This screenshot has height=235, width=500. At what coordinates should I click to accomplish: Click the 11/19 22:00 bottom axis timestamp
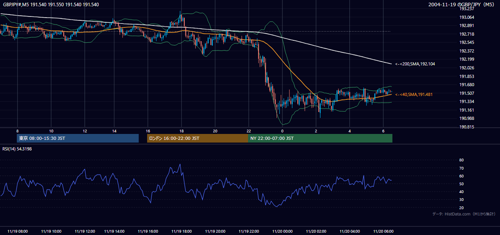click(249, 231)
